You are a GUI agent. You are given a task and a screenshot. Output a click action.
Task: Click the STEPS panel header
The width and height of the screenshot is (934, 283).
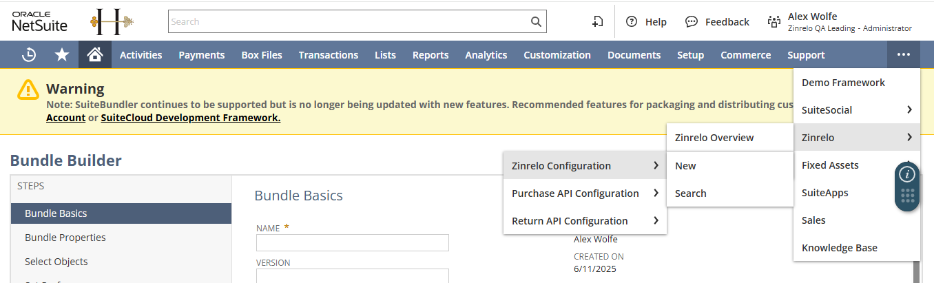[x=30, y=186]
